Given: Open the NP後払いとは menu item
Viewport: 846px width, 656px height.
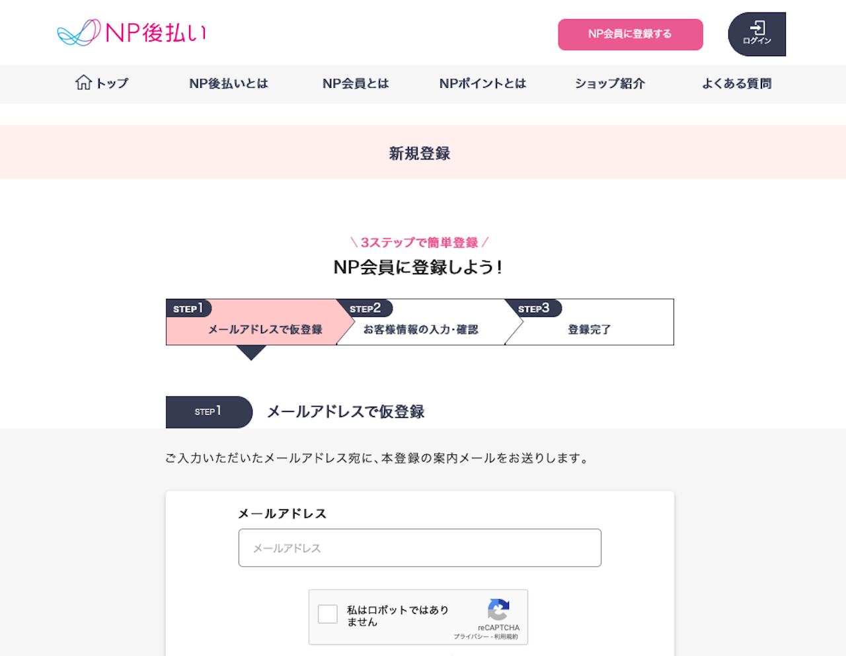Looking at the screenshot, I should pyautogui.click(x=229, y=83).
